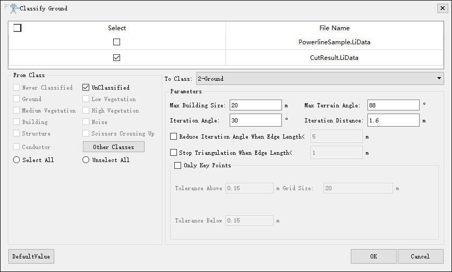Viewport: 452px width, 272px height.
Task: Click the Max Terrain Angle field
Action: pos(393,105)
